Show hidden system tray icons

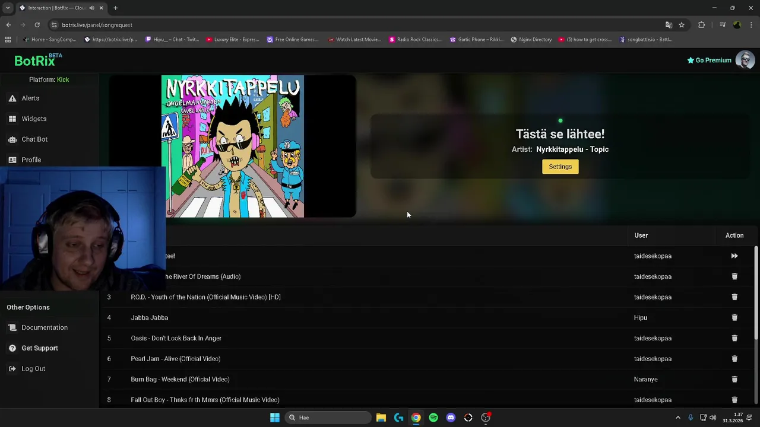[678, 418]
